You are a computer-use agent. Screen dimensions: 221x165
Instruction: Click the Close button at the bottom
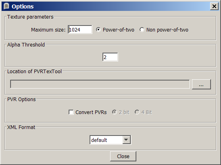coord(123,156)
